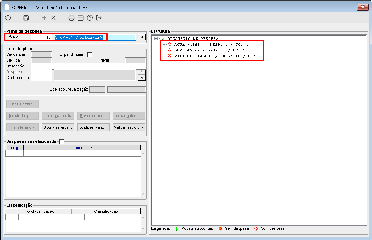
Task: Click the Despesa item column header
Action: [x=82, y=148]
